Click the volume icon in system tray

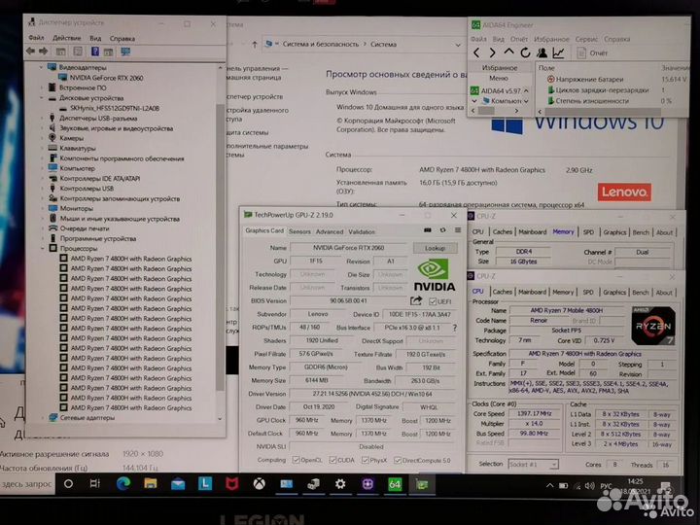click(x=590, y=486)
